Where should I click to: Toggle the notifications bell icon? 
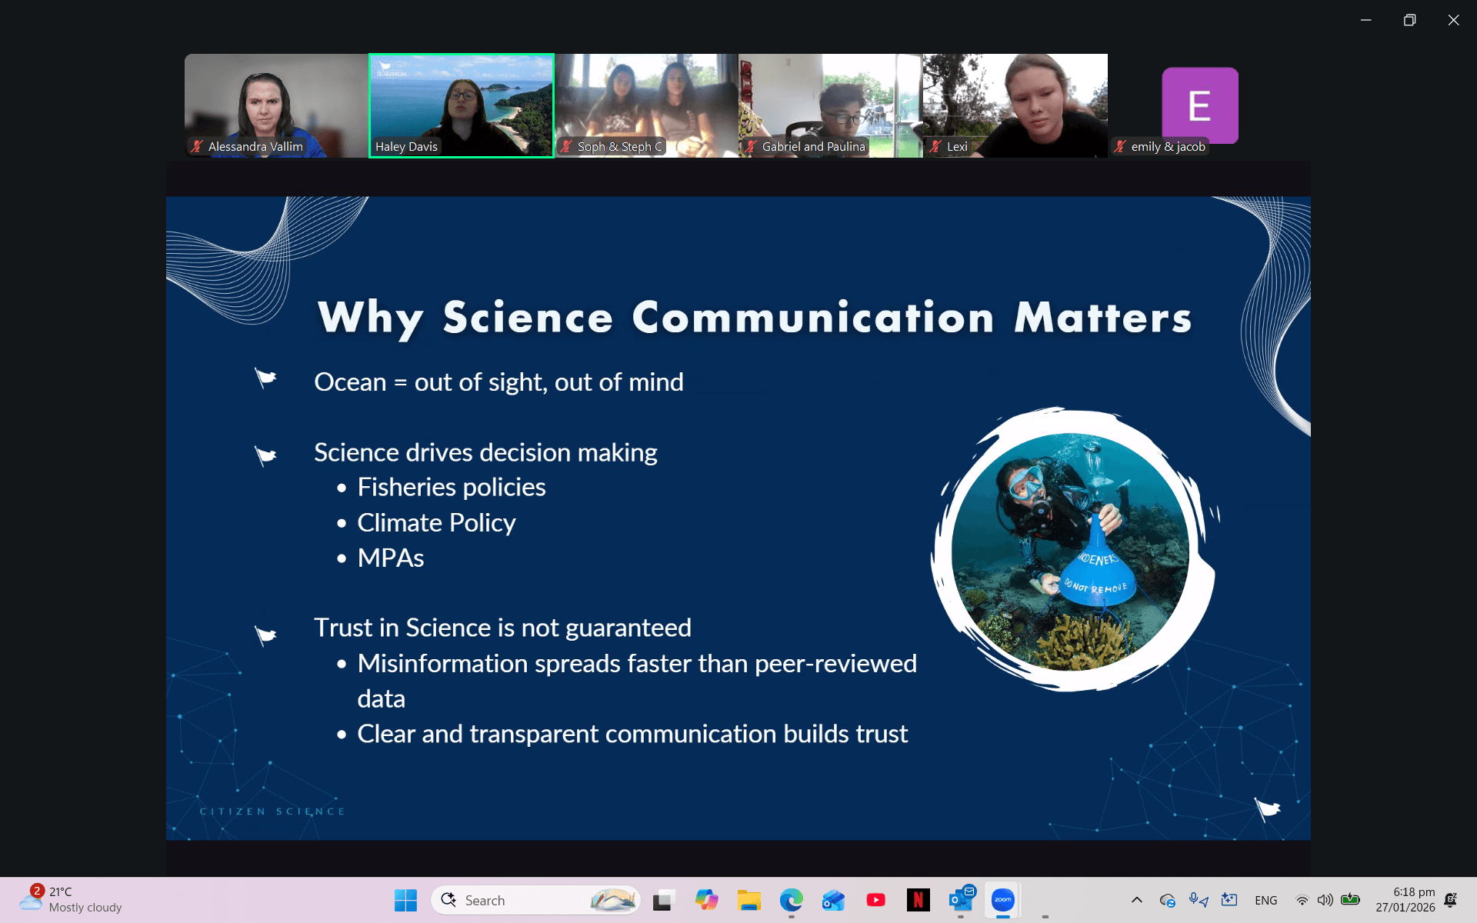point(1451,900)
